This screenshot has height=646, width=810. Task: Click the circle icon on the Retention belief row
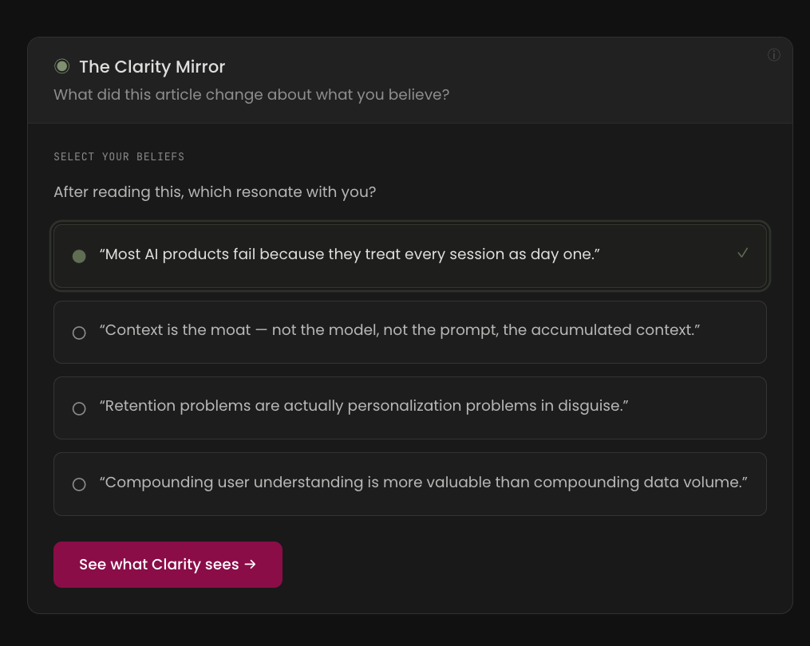(78, 408)
